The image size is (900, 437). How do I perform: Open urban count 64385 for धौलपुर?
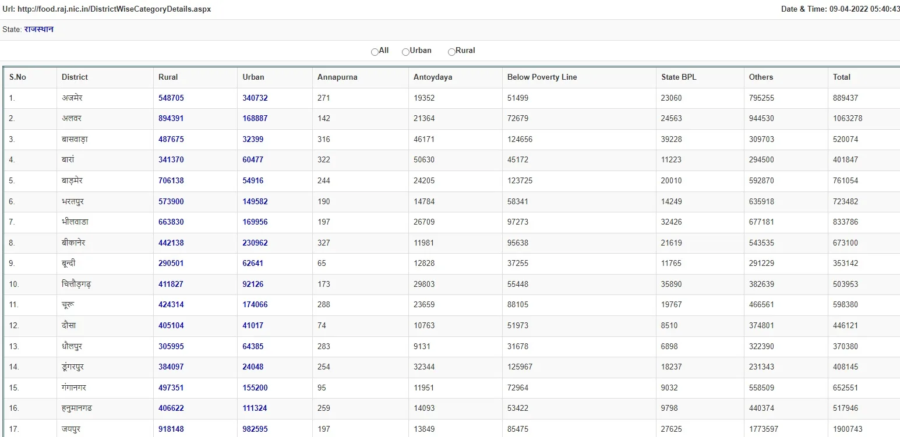[x=253, y=347]
